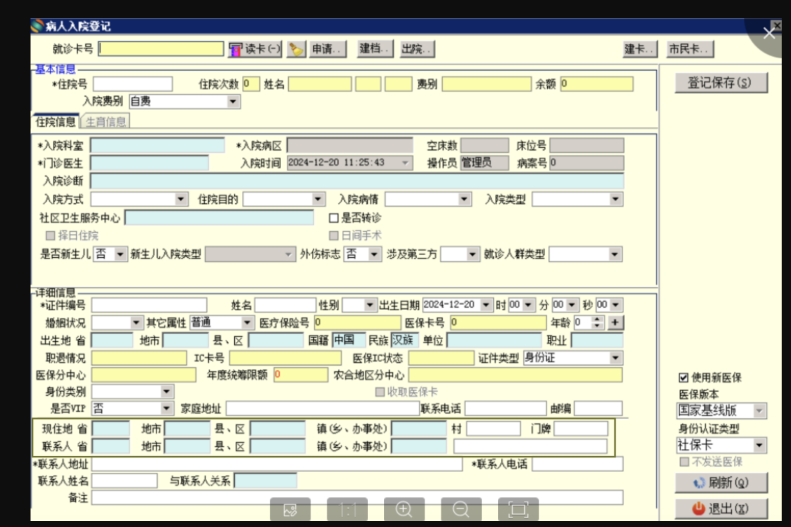Toggle the 收取医保卡 checkbox
This screenshot has height=527, width=791.
379,392
